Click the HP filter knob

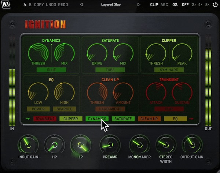pyautogui.click(x=54, y=145)
